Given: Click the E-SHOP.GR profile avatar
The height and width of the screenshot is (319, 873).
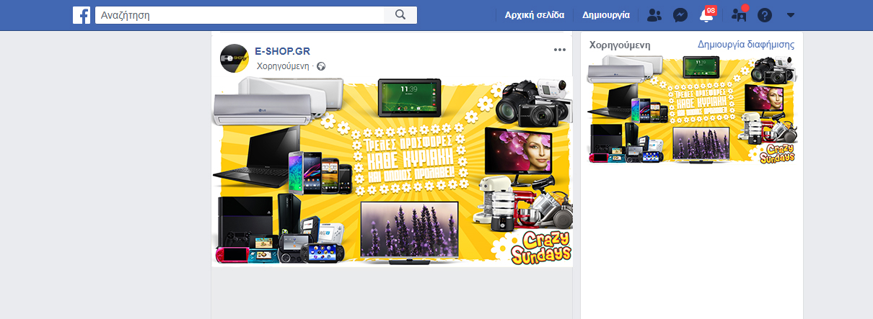Looking at the screenshot, I should coord(234,58).
